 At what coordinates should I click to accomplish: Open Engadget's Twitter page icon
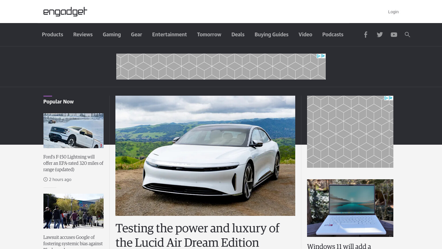[380, 35]
